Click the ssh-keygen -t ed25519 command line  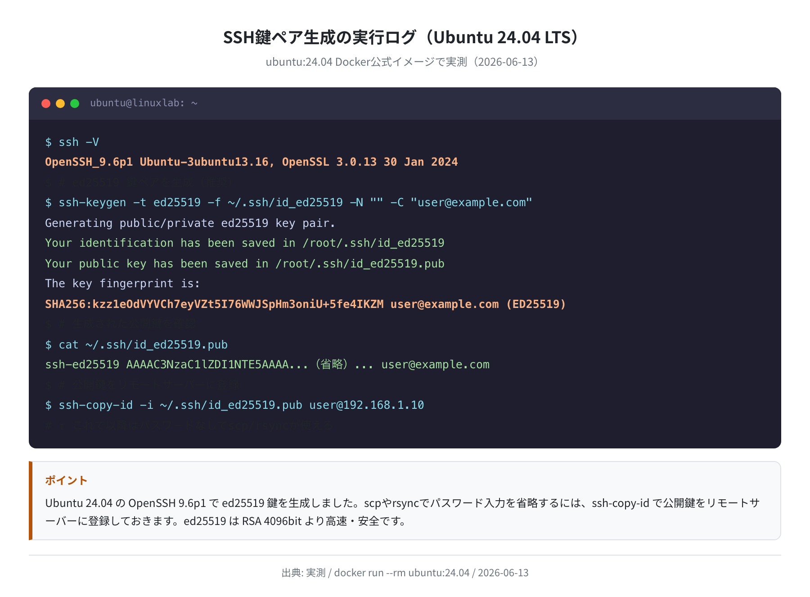(x=288, y=203)
